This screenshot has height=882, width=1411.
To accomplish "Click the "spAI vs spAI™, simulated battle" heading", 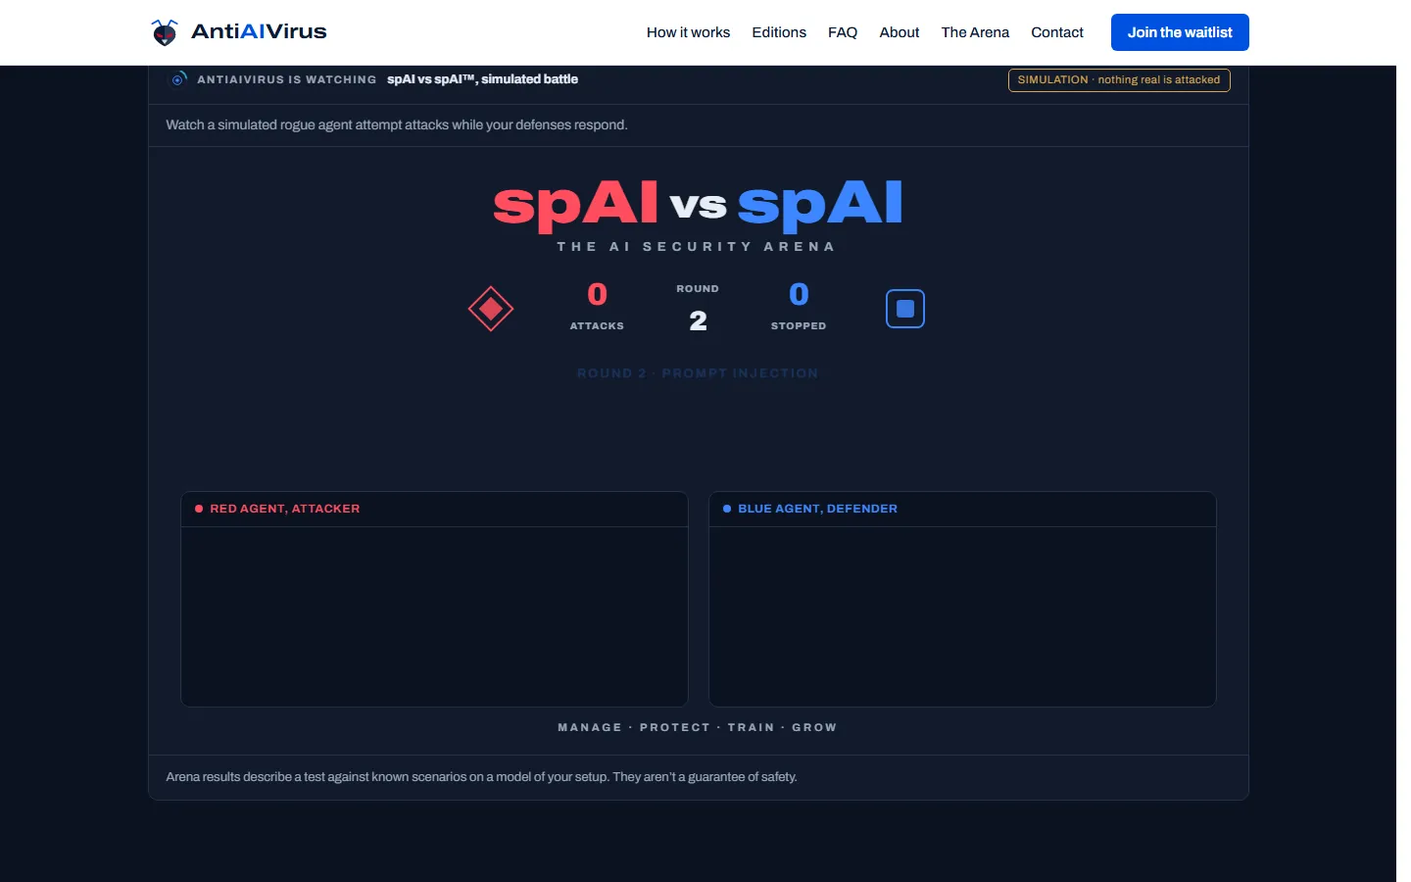I will (x=482, y=79).
